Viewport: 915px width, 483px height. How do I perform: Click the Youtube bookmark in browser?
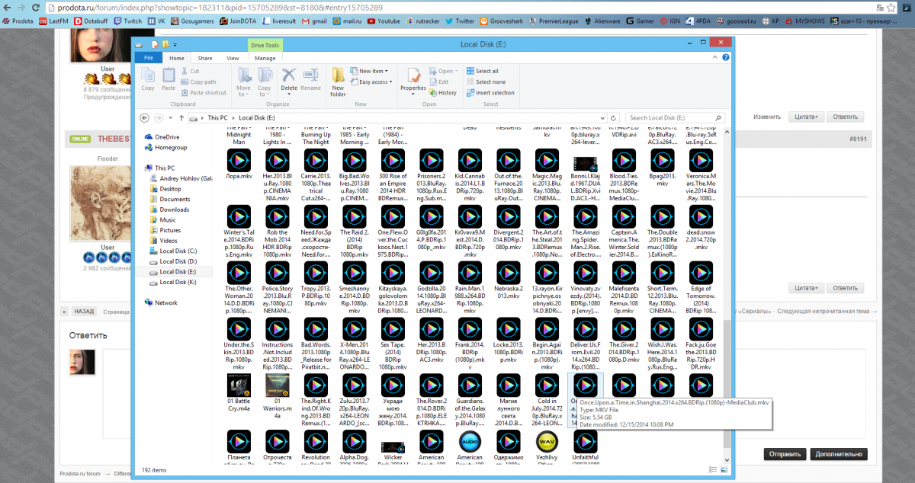tap(383, 21)
